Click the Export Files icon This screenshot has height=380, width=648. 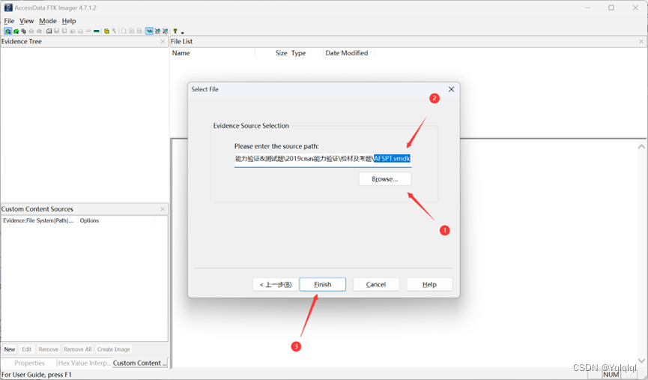[124, 31]
